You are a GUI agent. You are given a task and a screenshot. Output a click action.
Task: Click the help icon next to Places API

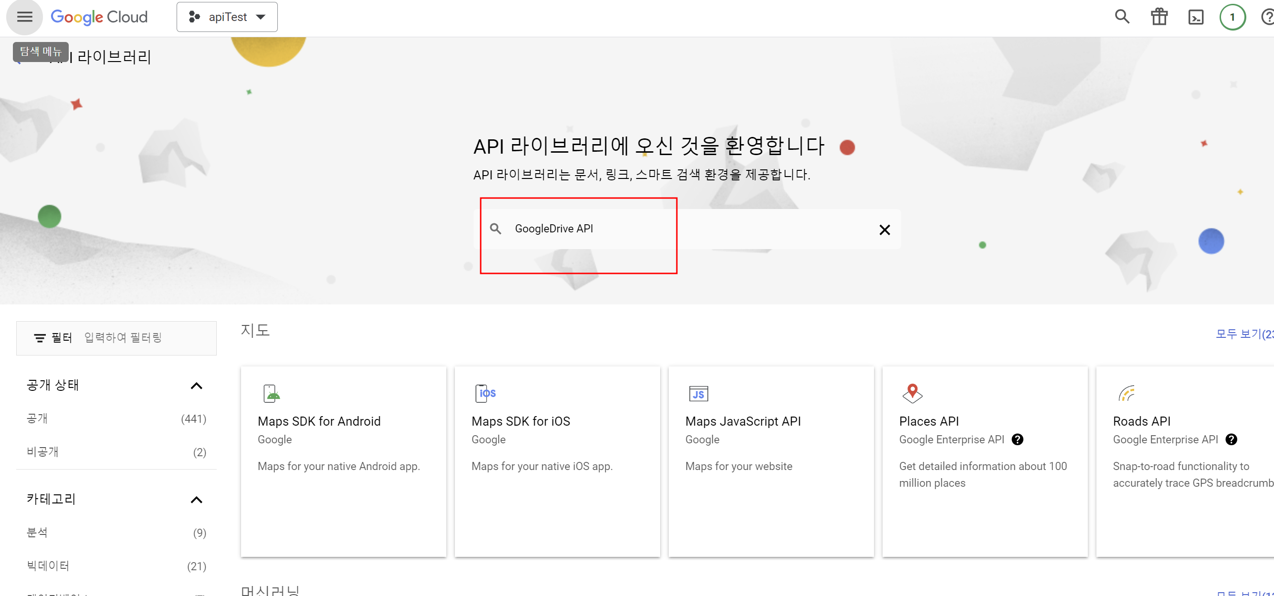coord(1017,439)
